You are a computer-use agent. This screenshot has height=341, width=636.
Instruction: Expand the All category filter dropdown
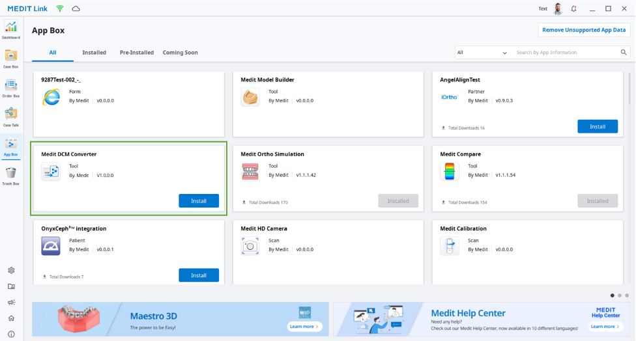[x=482, y=52]
